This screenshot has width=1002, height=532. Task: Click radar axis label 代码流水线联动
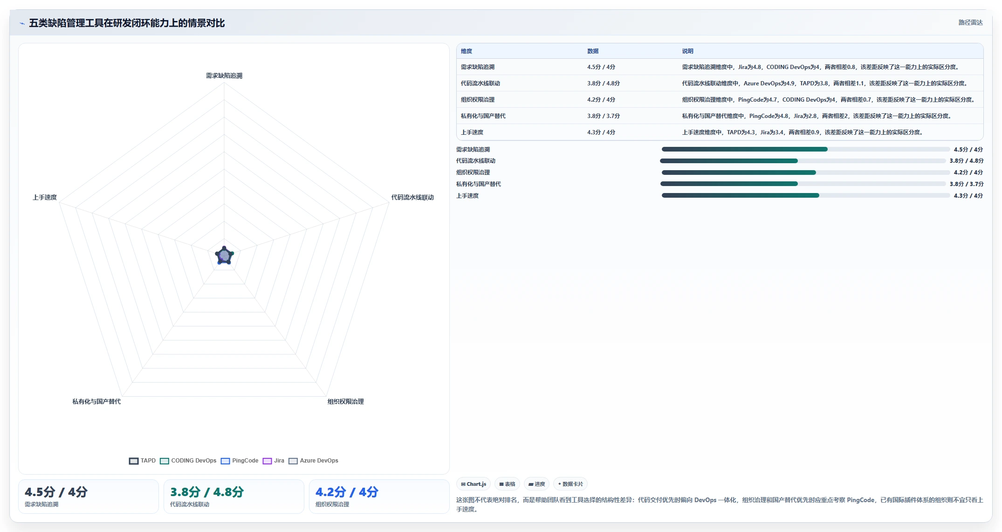pos(412,197)
